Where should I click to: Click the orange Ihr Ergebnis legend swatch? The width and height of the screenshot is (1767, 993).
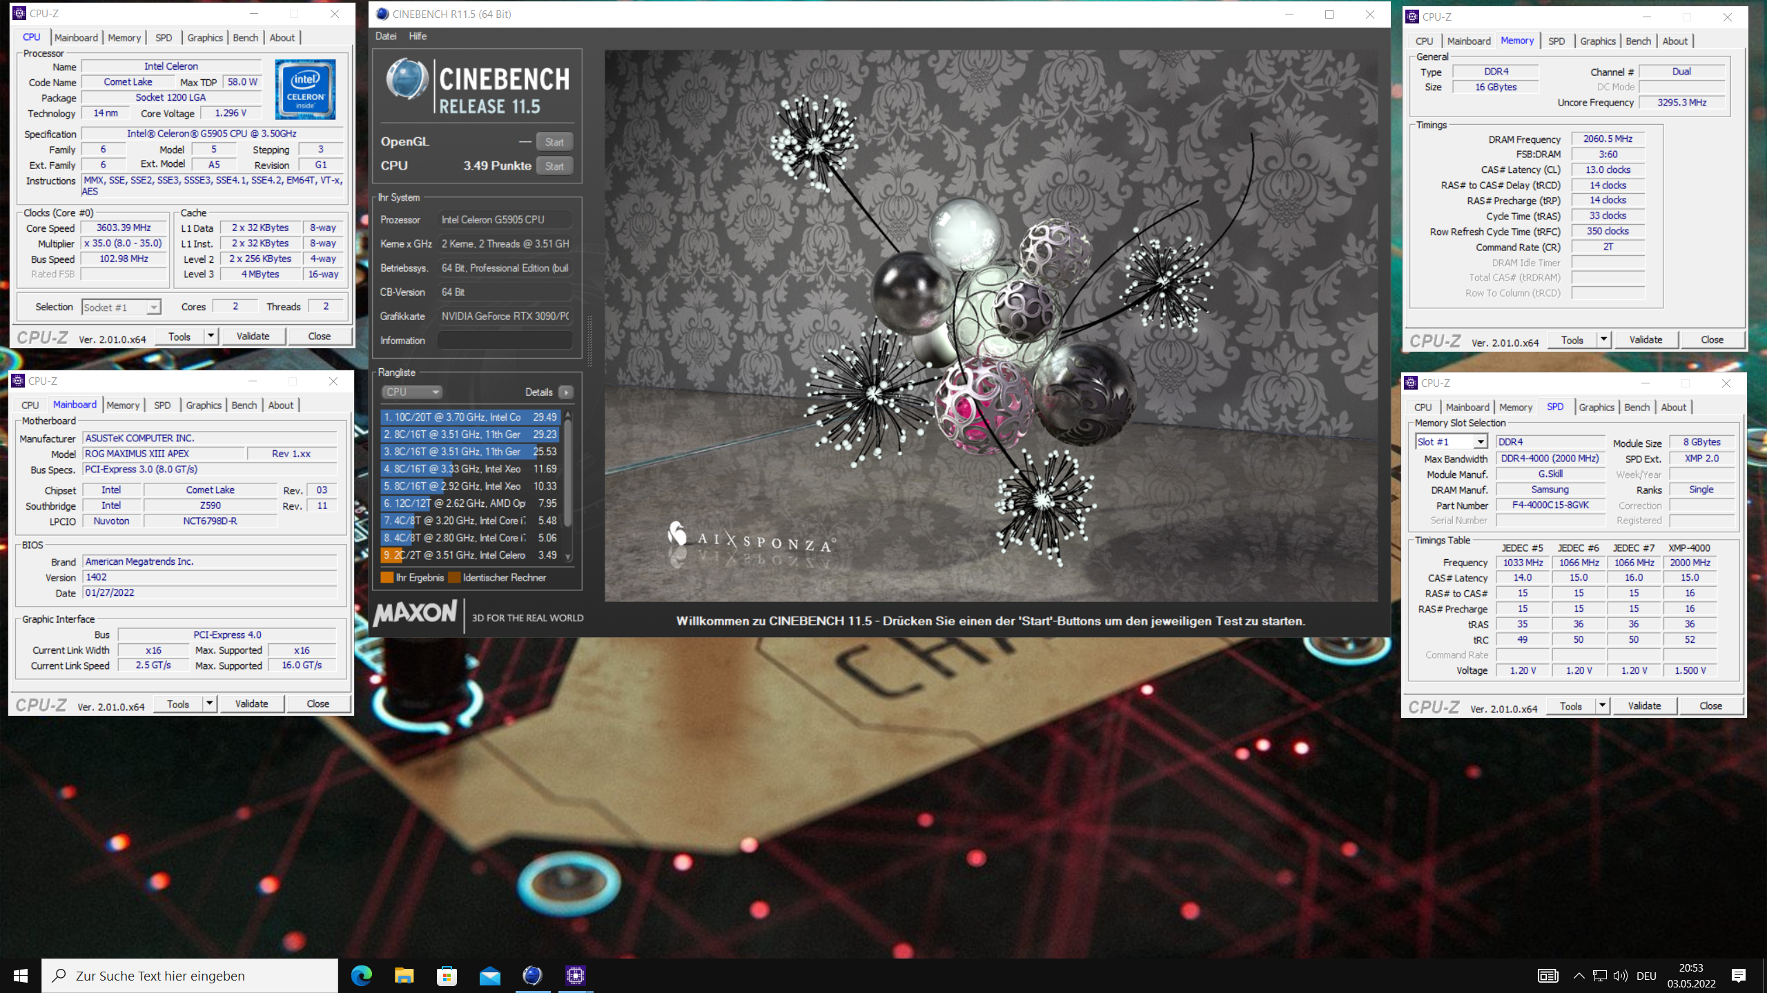387,577
